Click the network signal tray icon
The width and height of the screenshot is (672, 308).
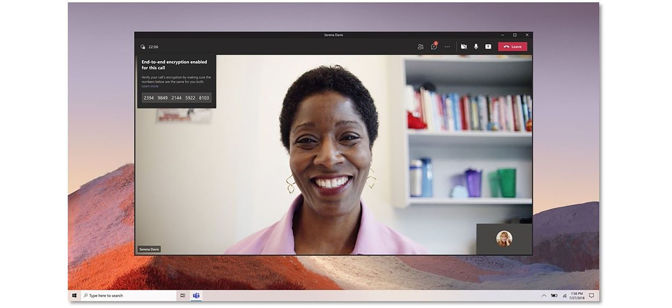[x=564, y=295]
